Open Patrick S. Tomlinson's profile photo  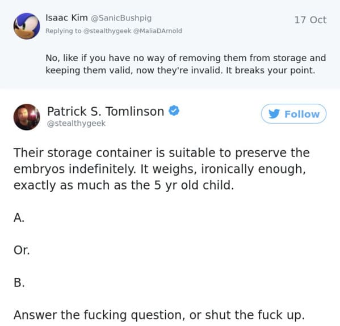27,117
